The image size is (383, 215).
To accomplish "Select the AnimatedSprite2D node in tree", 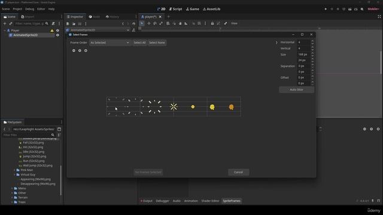I will tap(25, 35).
